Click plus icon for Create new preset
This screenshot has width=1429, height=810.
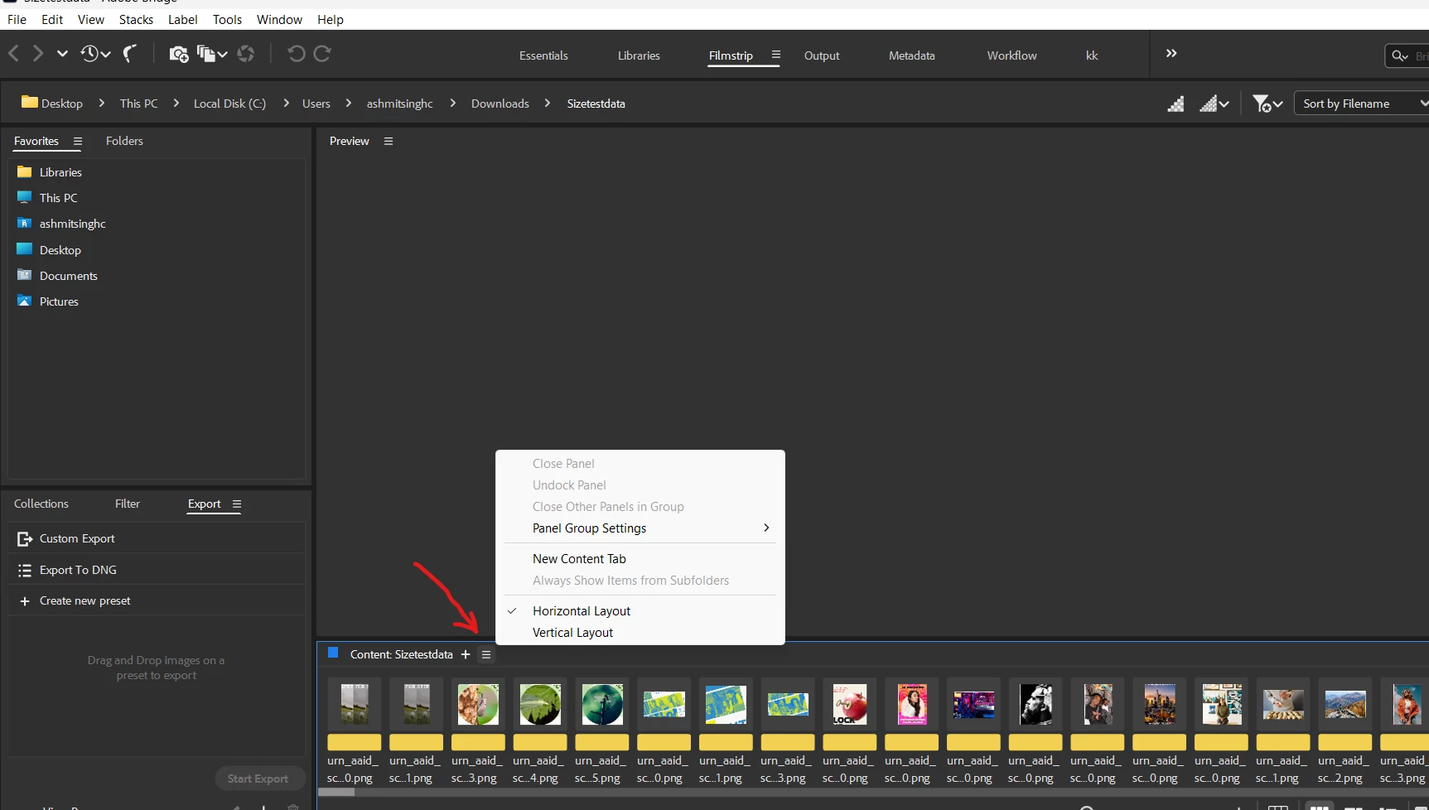pos(25,601)
